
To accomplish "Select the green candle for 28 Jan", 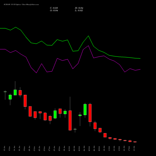I will coord(55,115).
